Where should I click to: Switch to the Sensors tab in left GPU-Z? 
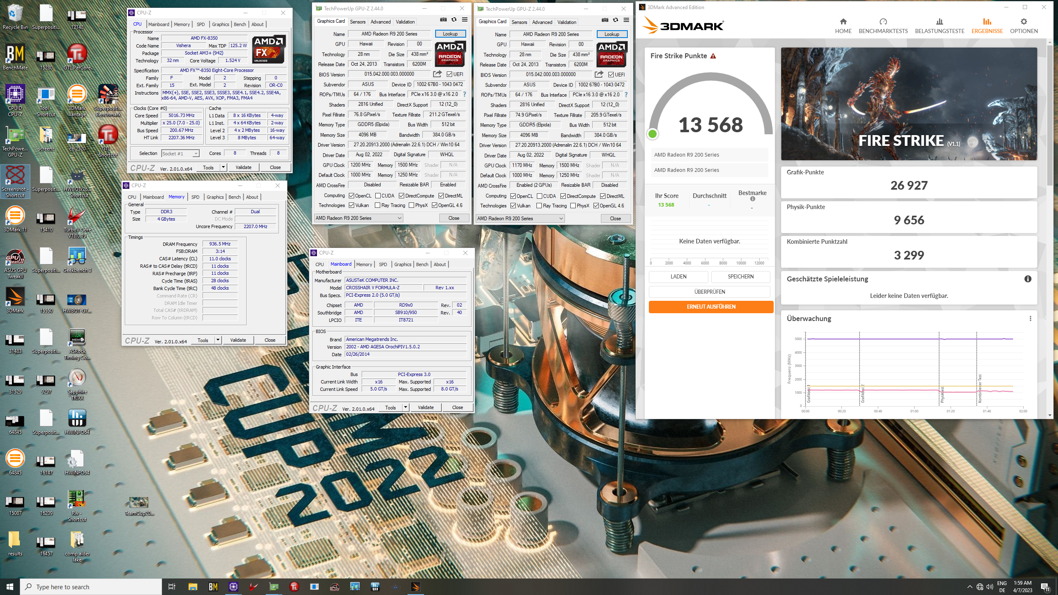[x=357, y=22]
